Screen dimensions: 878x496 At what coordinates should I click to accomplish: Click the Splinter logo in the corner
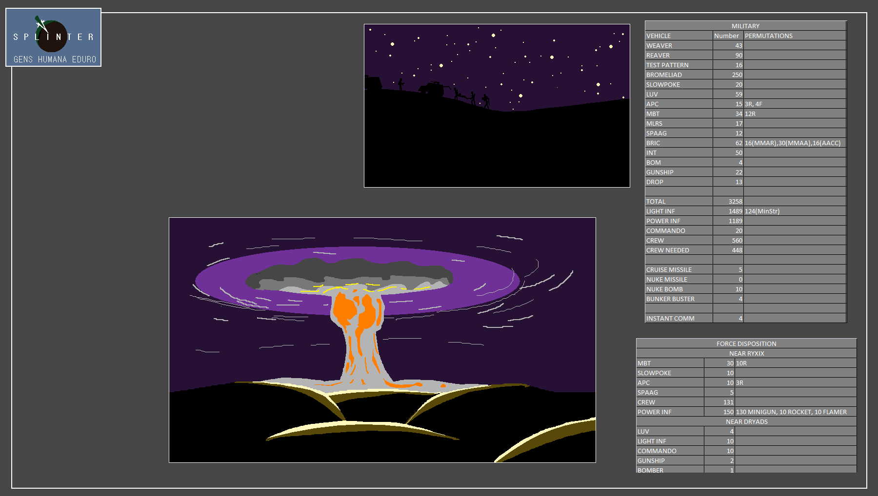53,38
